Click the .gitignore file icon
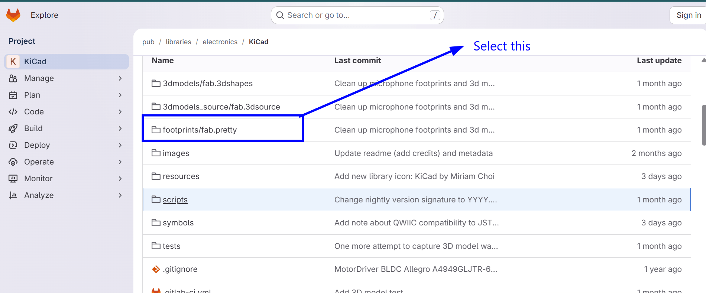The image size is (706, 293). coord(156,269)
